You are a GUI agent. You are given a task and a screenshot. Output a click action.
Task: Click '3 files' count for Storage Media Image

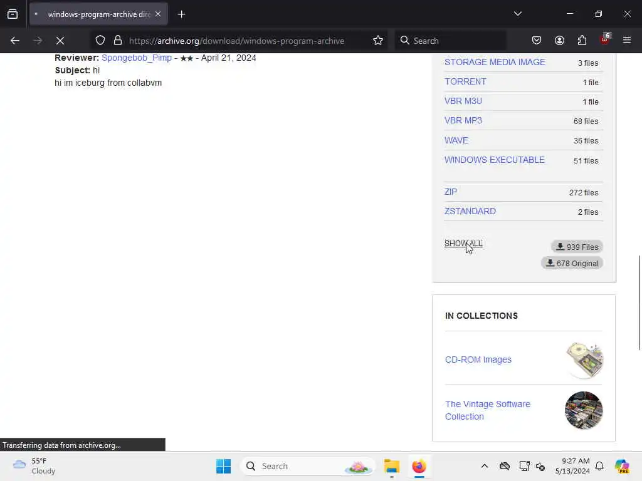click(x=588, y=63)
